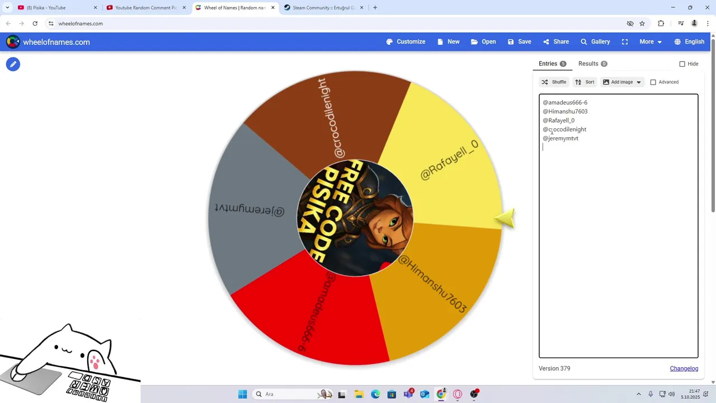
Task: Open a new browser tab
Action: [x=375, y=8]
